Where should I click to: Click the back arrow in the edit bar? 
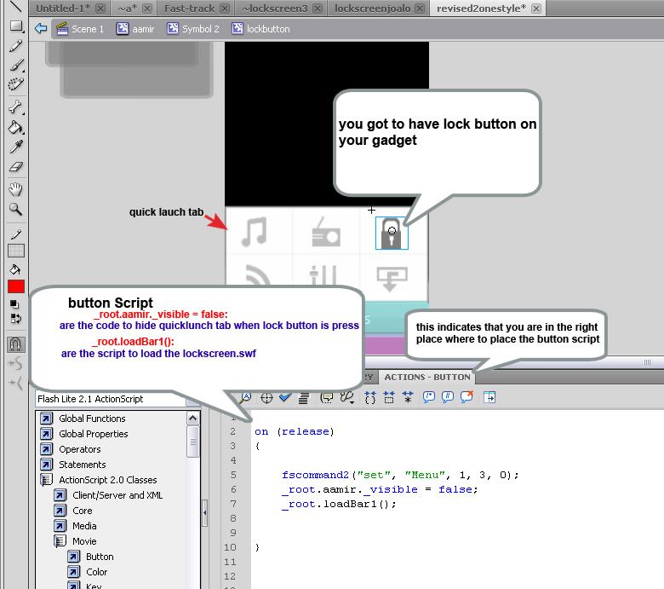point(41,29)
